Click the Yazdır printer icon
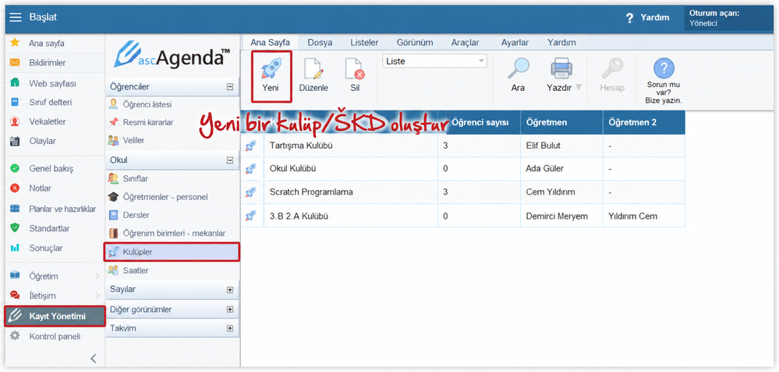 pyautogui.click(x=561, y=68)
